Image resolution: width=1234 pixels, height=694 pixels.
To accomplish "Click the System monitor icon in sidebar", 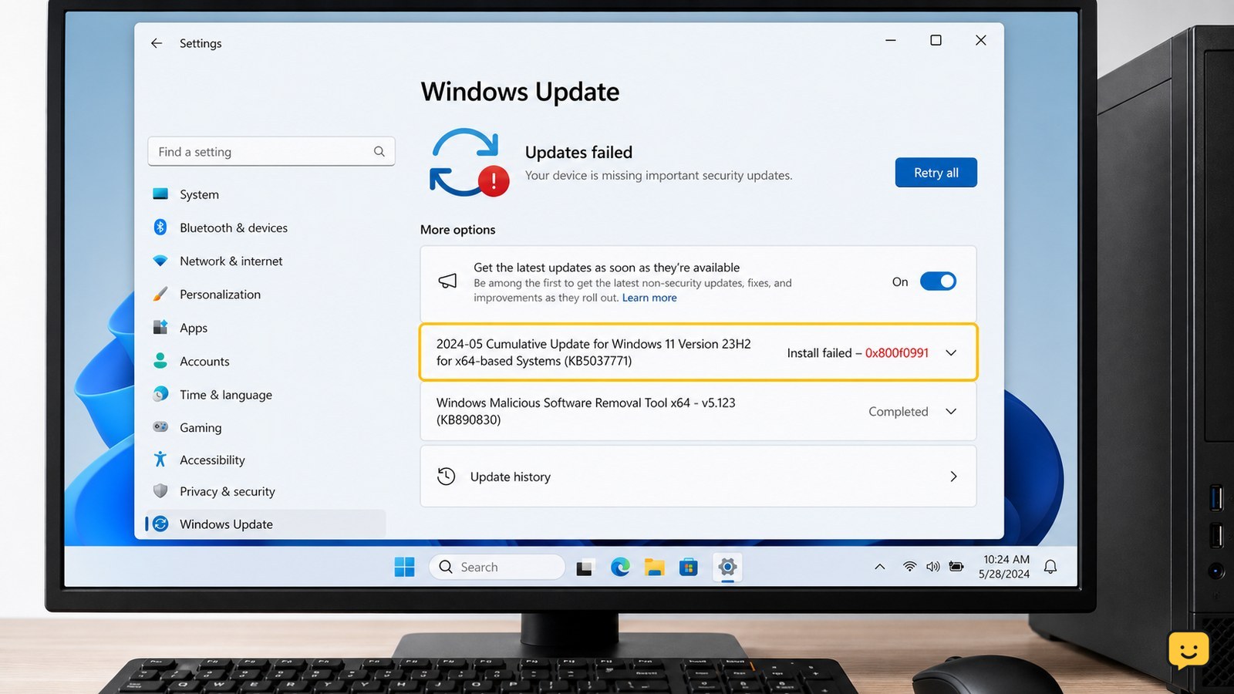I will pos(160,194).
